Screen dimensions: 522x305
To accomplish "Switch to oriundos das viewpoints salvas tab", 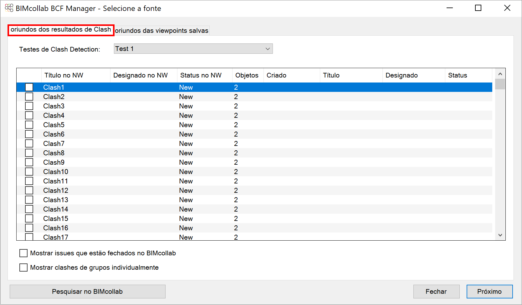I will pos(162,31).
